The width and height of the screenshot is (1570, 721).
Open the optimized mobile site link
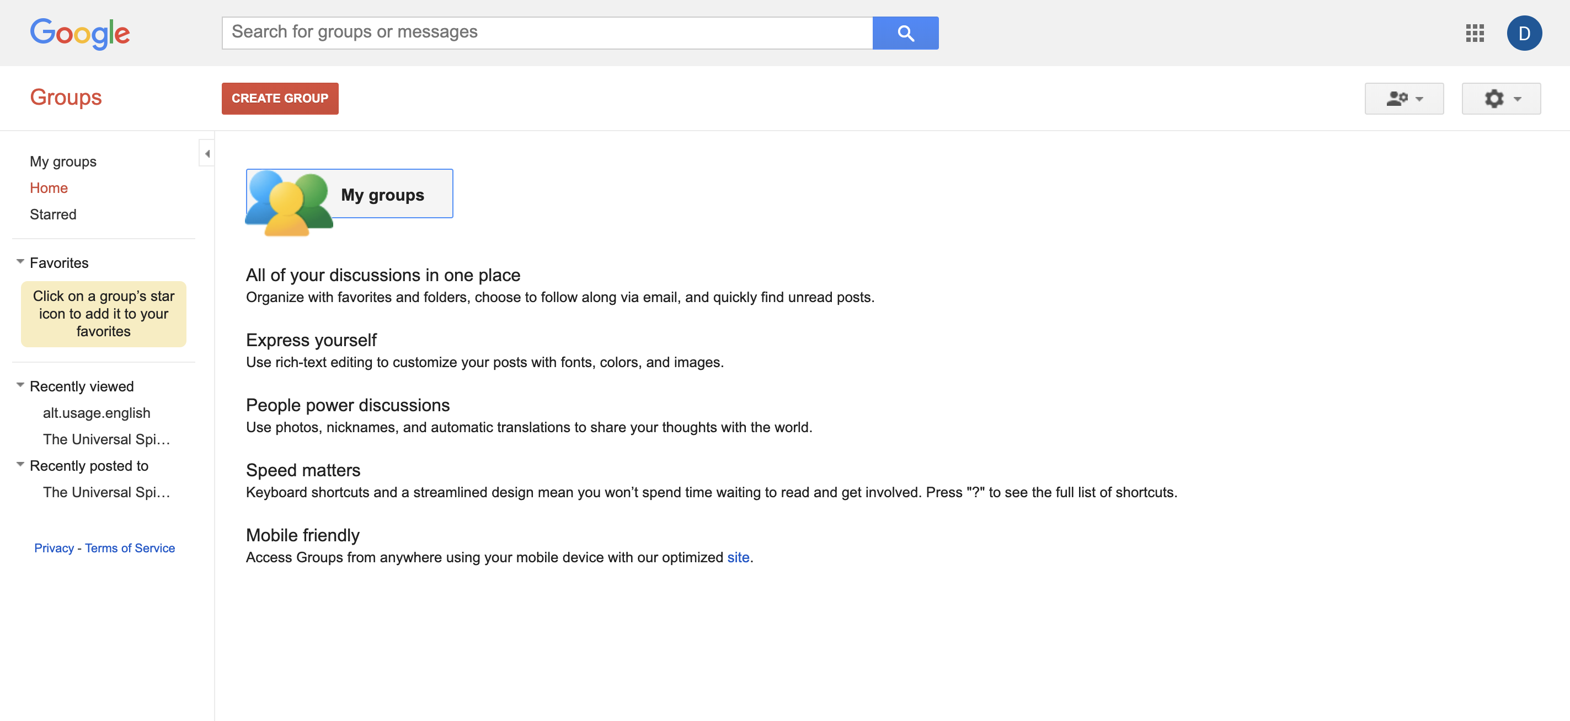coord(738,557)
